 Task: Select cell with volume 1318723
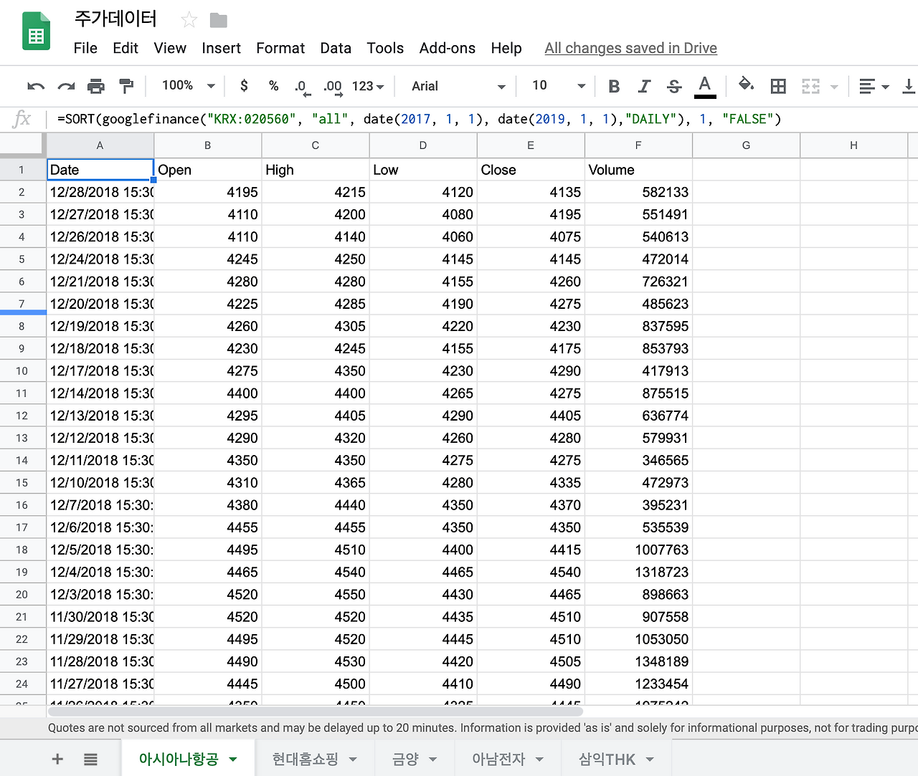[638, 572]
